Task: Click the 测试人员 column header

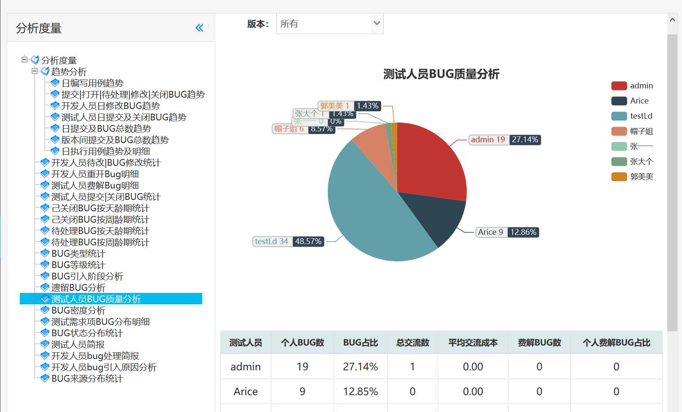Action: click(246, 343)
